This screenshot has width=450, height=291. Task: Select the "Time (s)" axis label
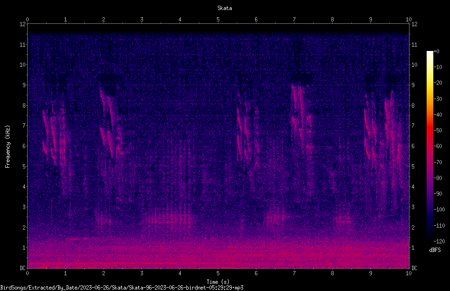point(218,282)
